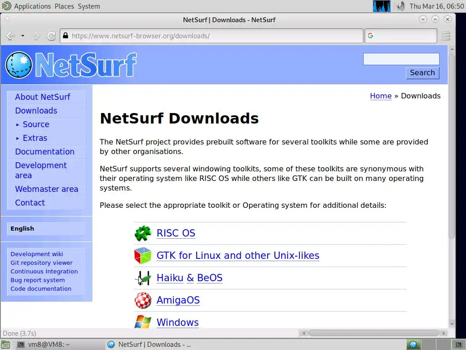Open the Continuous Integration link
Screen dimensions: 466x350
coord(44,272)
